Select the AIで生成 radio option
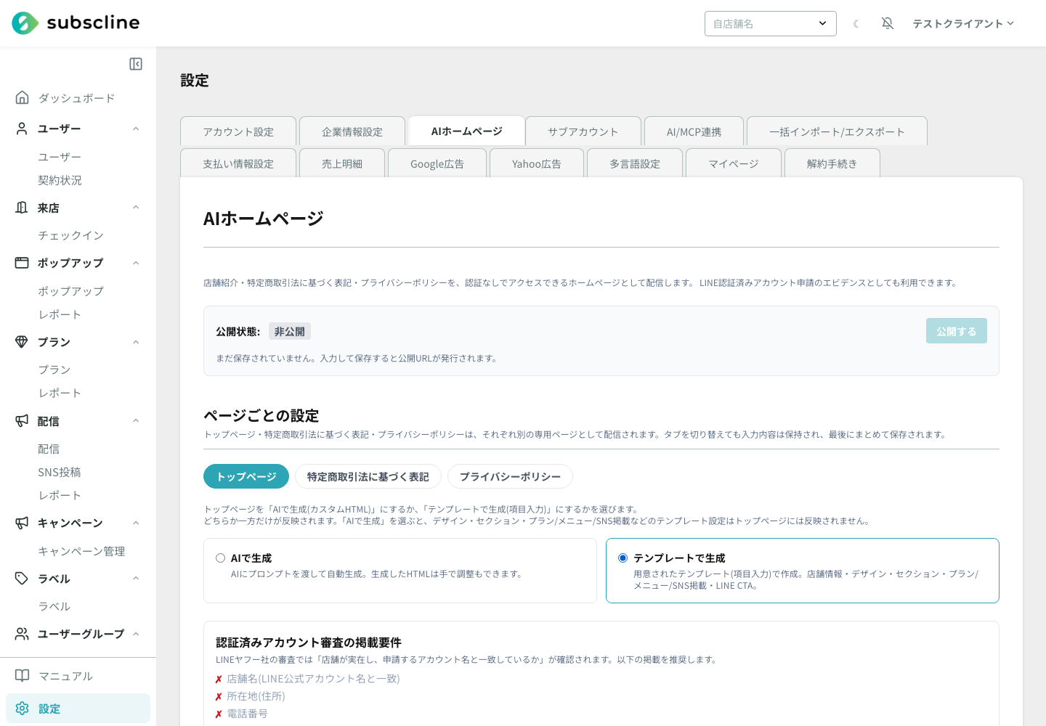Screen dimensions: 1046x726 (220, 558)
